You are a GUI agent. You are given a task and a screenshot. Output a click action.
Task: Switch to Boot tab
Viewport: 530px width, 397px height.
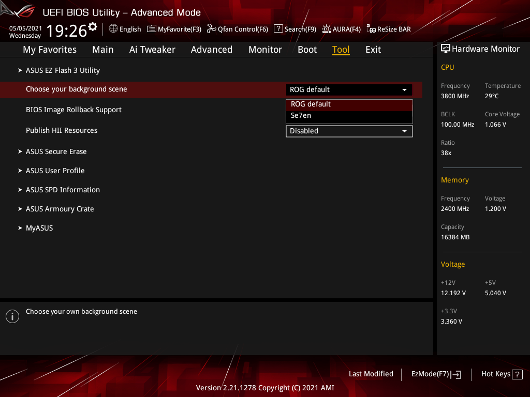[x=307, y=50]
